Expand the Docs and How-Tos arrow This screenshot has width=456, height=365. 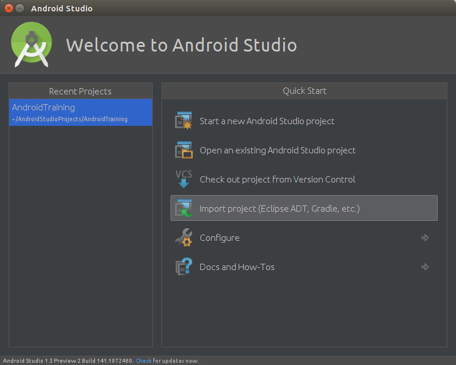pyautogui.click(x=425, y=267)
